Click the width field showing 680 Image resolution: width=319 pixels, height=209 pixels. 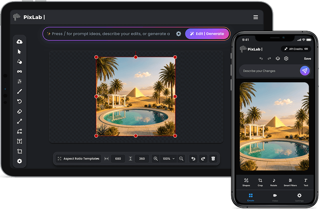pyautogui.click(x=118, y=159)
